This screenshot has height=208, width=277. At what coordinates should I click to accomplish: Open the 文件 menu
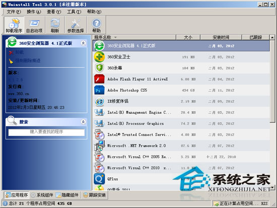pyautogui.click(x=14, y=12)
